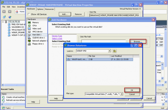This screenshot has width=168, height=110.
Task: Click the Select a Disk wizard link
Action: click(57, 39)
